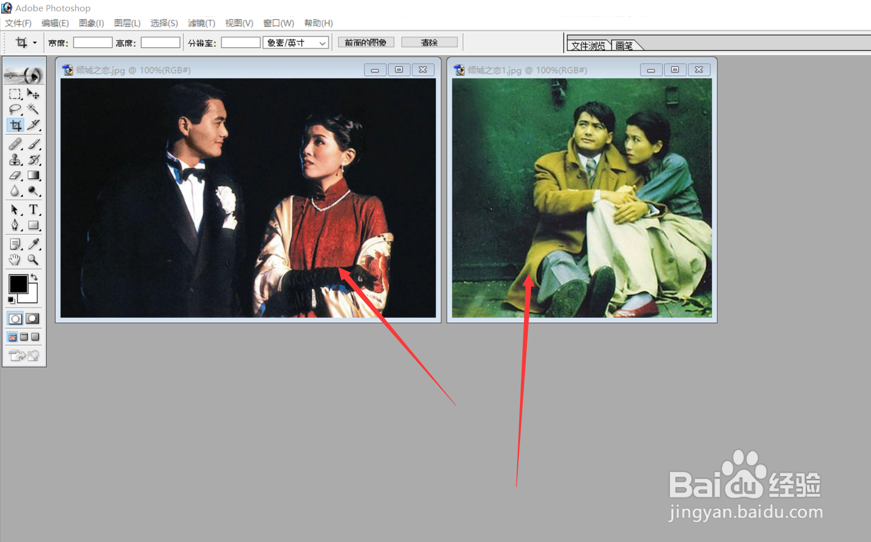The width and height of the screenshot is (871, 542).
Task: Select the Notes tool
Action: (x=15, y=244)
